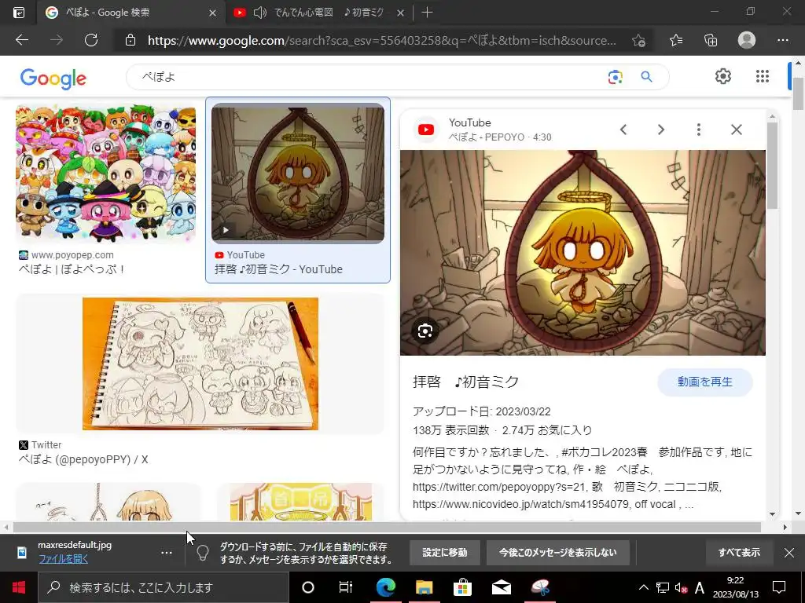Open colorful characters group thumbnail
805x603 pixels.
106,173
